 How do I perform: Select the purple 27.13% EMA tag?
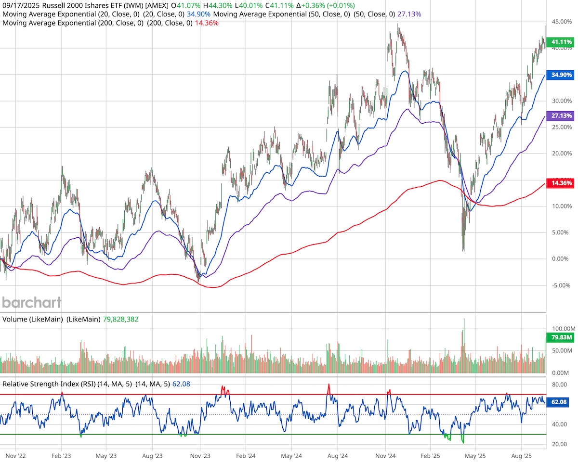(561, 116)
